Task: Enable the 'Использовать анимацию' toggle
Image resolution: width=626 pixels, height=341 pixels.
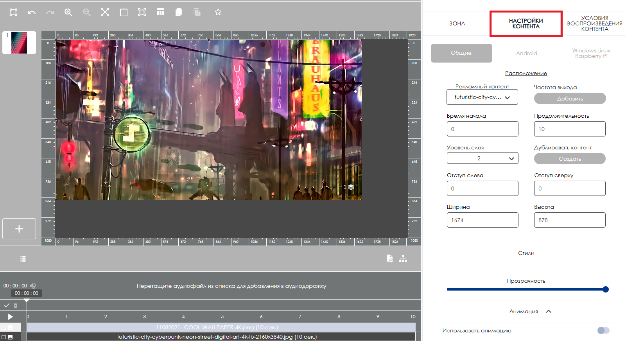Action: click(603, 330)
